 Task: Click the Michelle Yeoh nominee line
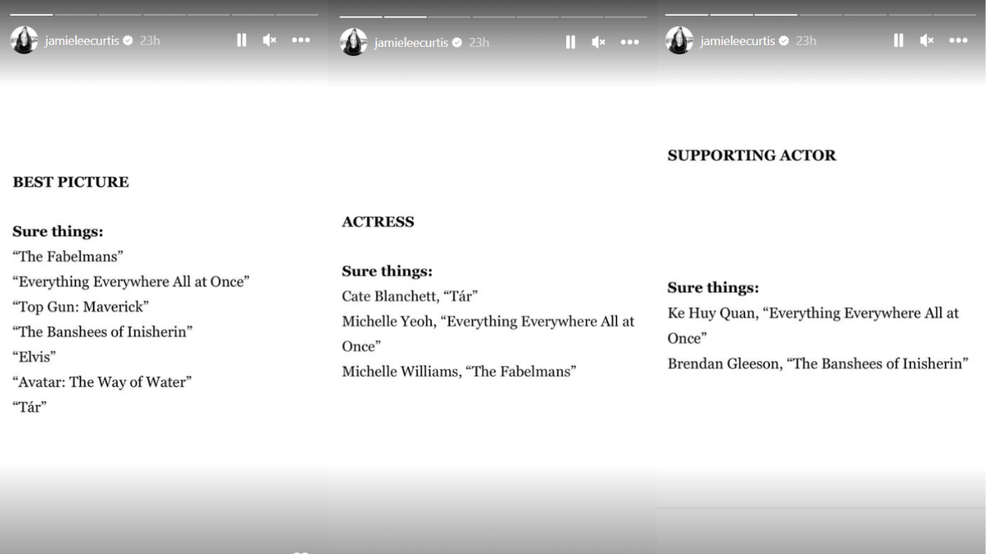[488, 334]
